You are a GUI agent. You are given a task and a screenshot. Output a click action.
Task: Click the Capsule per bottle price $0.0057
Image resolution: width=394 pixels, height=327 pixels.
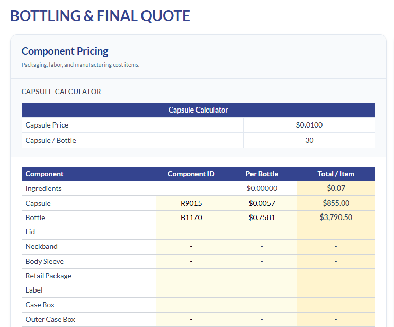tap(262, 203)
